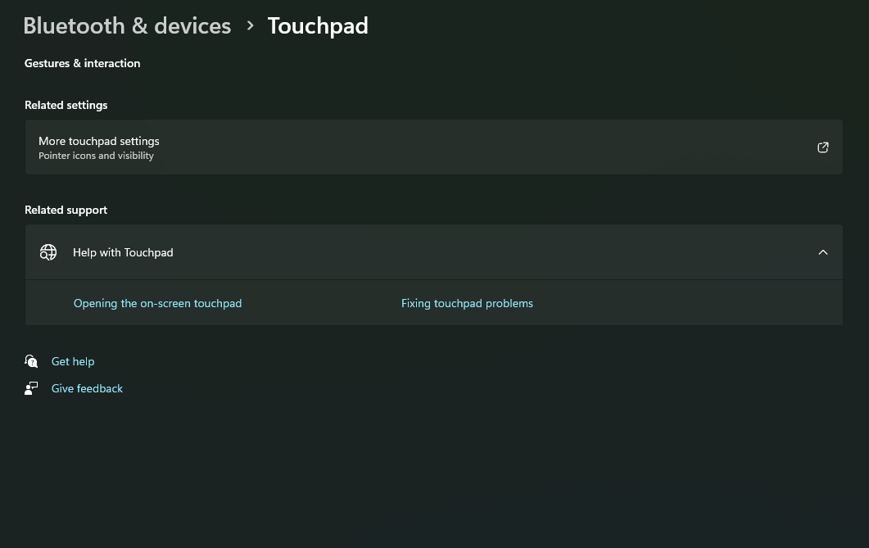Click the upward chevron icon on Help with Touchpad

pyautogui.click(x=823, y=252)
